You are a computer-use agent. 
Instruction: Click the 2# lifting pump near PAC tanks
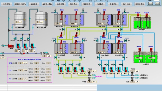tap(119, 34)
